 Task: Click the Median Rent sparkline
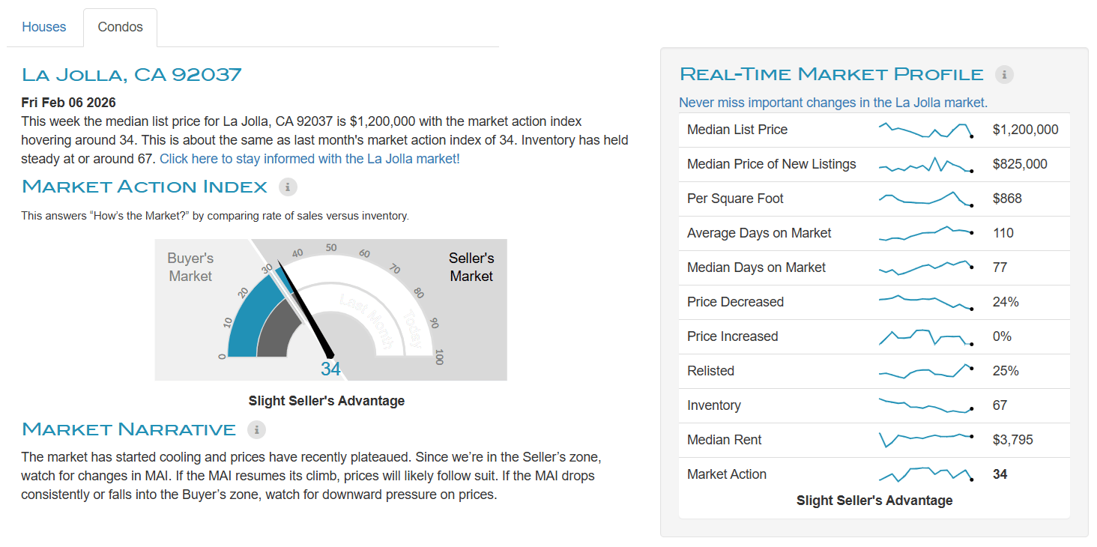click(x=925, y=440)
